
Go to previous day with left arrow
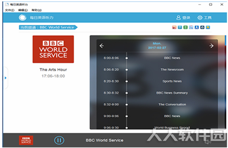pyautogui.click(x=101, y=46)
